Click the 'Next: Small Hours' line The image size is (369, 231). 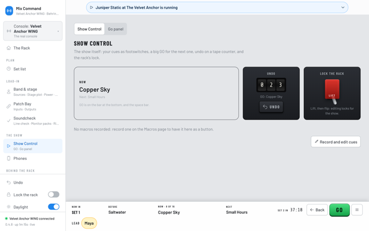(x=92, y=97)
